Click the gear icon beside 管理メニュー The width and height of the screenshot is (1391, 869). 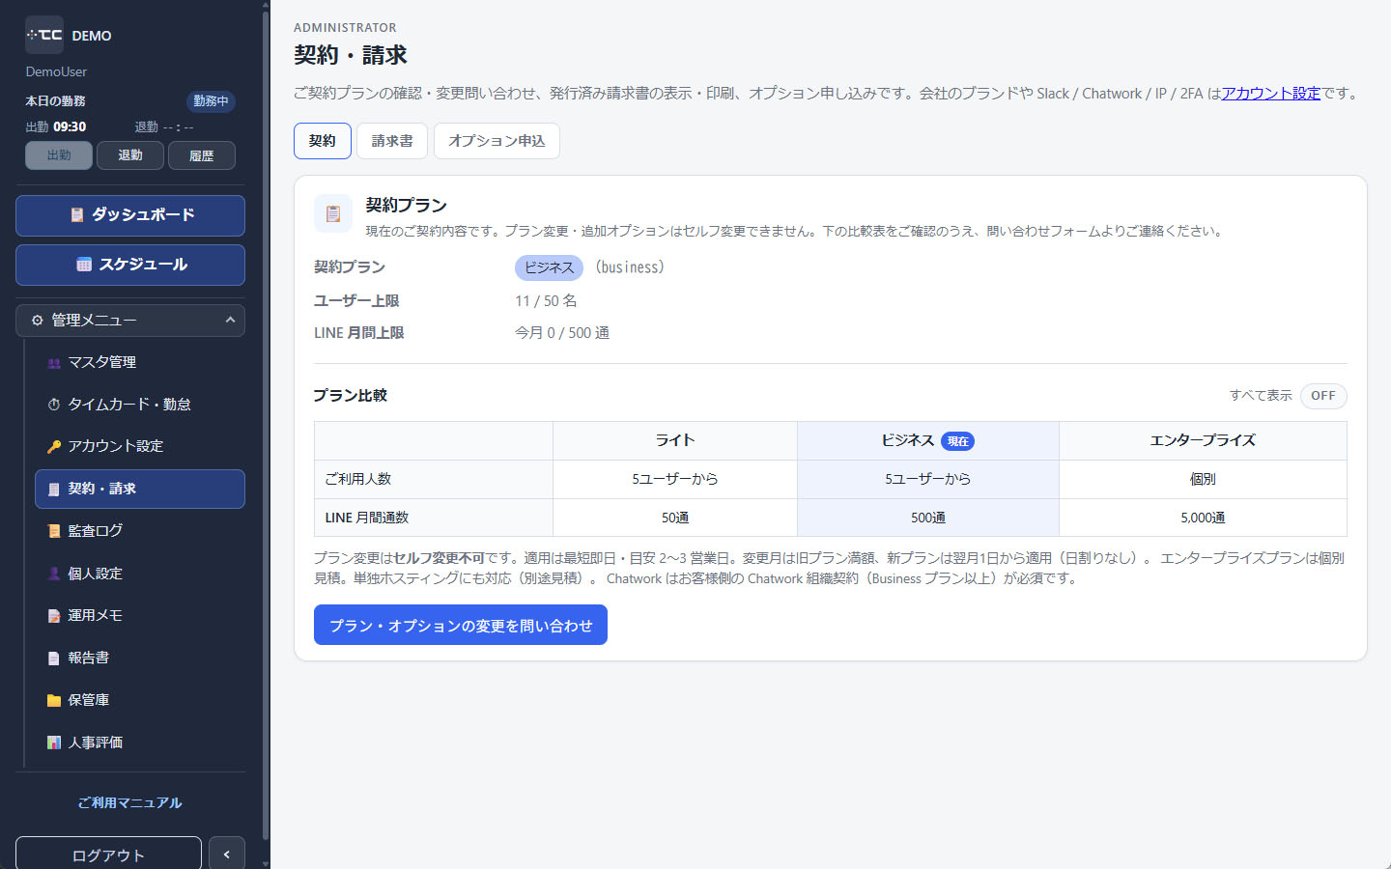click(38, 321)
